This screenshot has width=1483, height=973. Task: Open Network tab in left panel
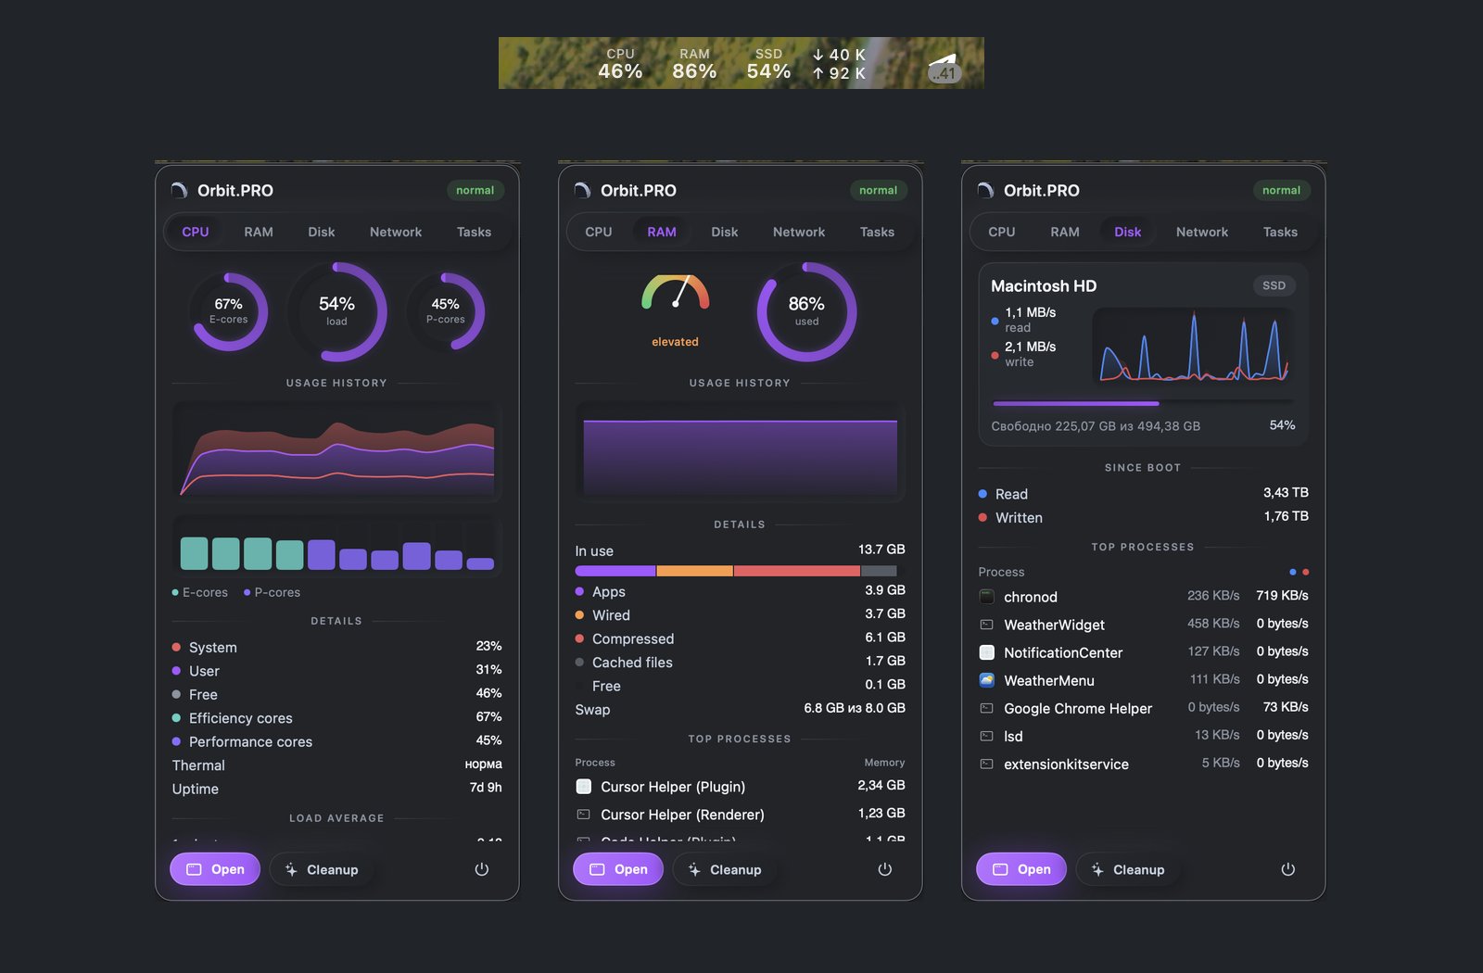click(x=396, y=232)
